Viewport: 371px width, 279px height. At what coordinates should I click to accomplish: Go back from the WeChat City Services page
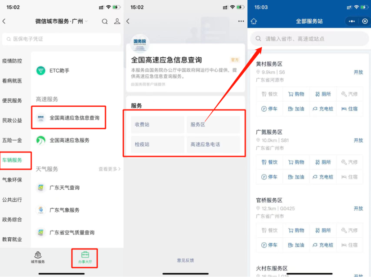[x=4, y=21]
